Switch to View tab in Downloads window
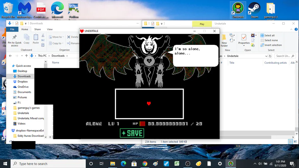This screenshot has height=168, width=299. pos(50,29)
